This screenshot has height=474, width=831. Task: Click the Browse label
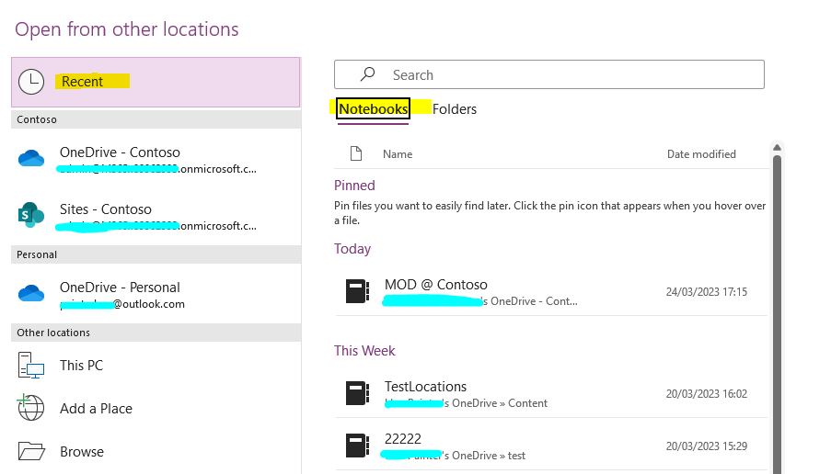tap(82, 452)
